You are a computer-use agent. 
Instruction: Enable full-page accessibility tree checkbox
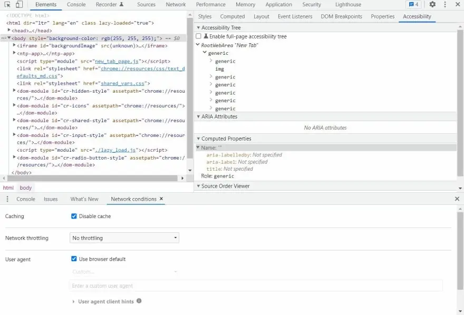(199, 36)
